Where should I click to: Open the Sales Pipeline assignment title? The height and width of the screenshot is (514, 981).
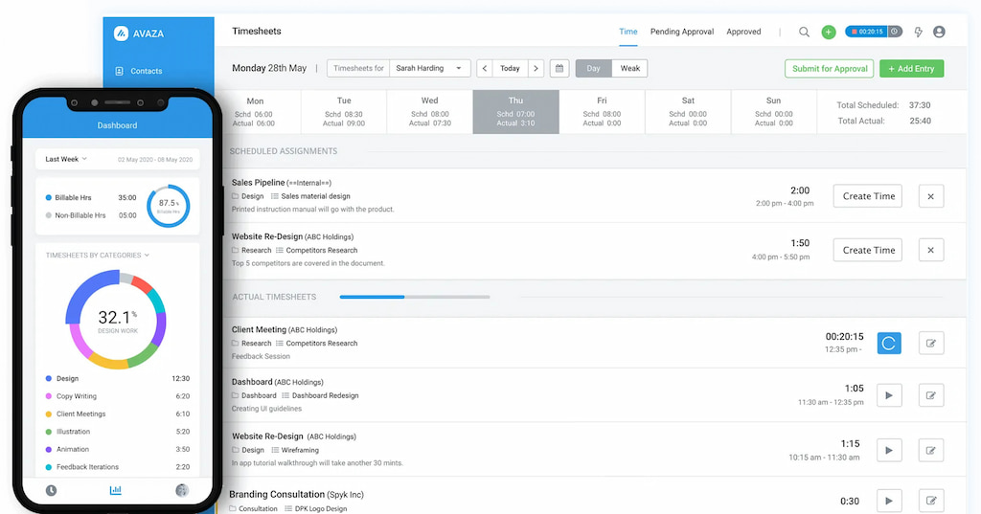coord(258,183)
